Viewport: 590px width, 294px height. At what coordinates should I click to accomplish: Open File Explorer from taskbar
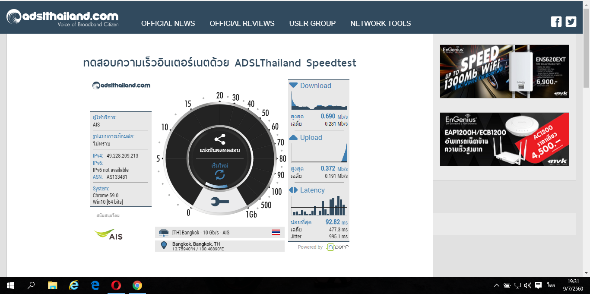[x=52, y=285]
